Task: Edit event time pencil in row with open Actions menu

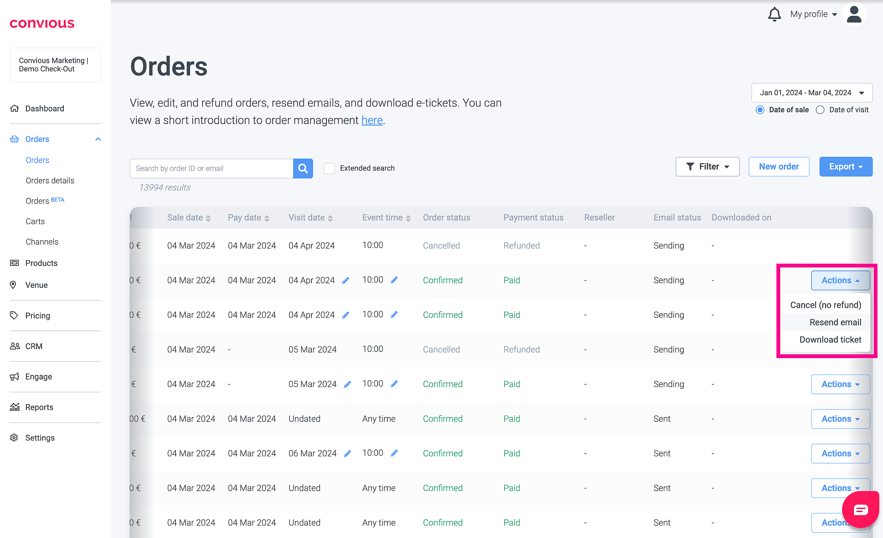Action: pyautogui.click(x=394, y=280)
